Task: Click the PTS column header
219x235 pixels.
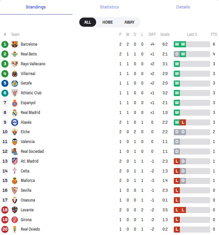Action: 214,34
